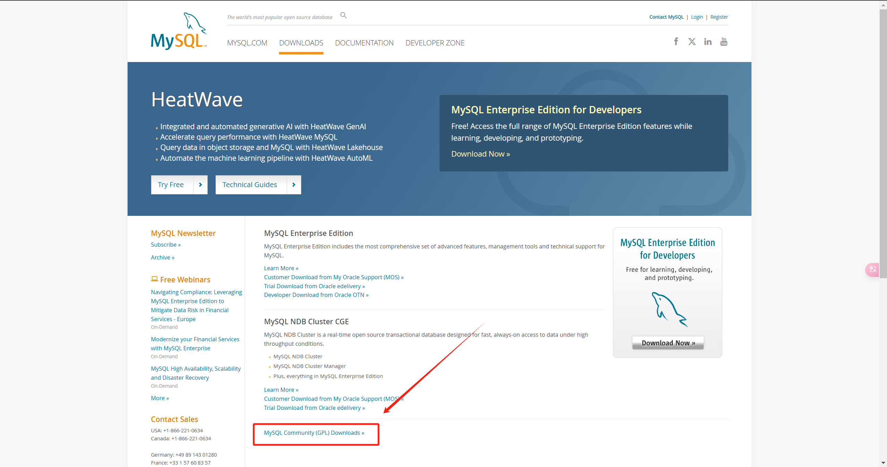Click MySQL Enterprise Edition for Developers banner heading
Viewport: 887px width, 467px height.
click(x=546, y=110)
